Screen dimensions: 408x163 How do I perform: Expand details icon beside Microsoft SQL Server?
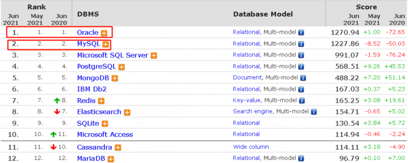point(154,56)
